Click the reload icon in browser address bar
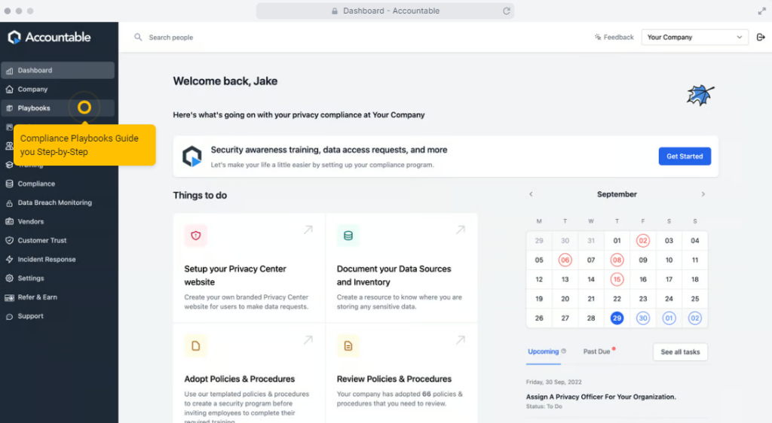The width and height of the screenshot is (772, 423). 506,11
